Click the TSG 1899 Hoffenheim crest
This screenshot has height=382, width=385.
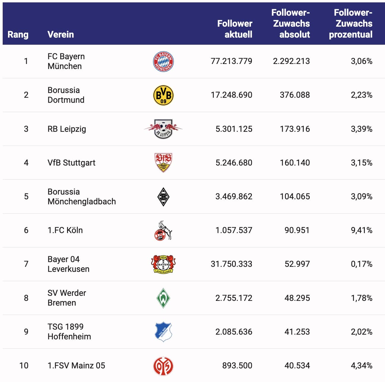pos(163,332)
